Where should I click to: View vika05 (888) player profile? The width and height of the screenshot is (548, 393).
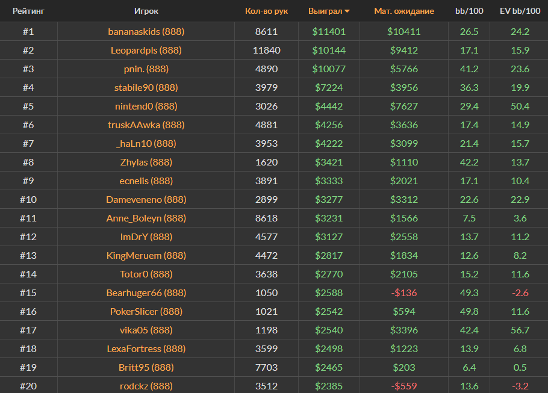point(146,330)
